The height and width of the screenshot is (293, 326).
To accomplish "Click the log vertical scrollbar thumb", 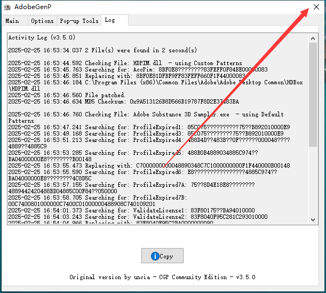I will click(313, 94).
